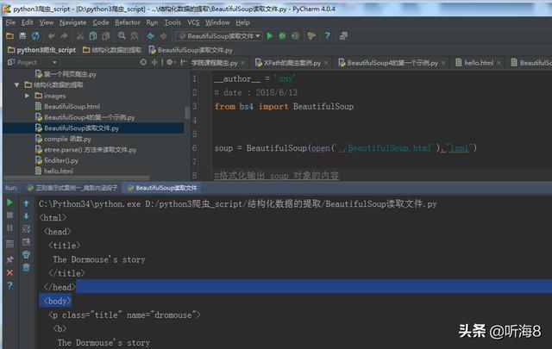Click the up arrow in Run console
The width and height of the screenshot is (552, 349).
(x=26, y=203)
